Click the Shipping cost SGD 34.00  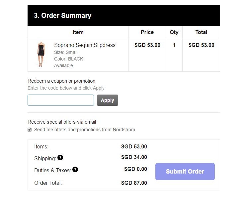[x=134, y=157]
